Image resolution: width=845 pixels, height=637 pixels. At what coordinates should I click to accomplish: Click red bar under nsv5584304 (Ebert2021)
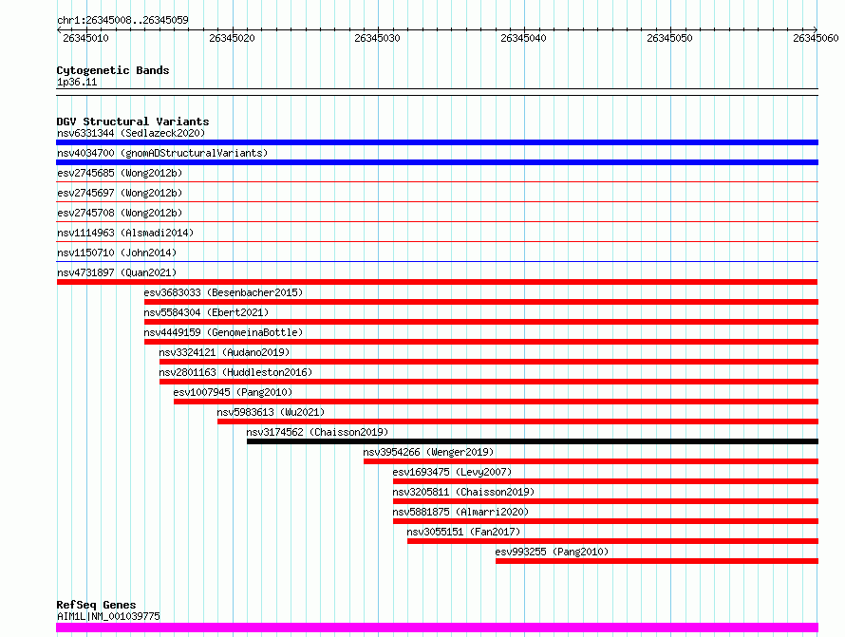pos(481,322)
